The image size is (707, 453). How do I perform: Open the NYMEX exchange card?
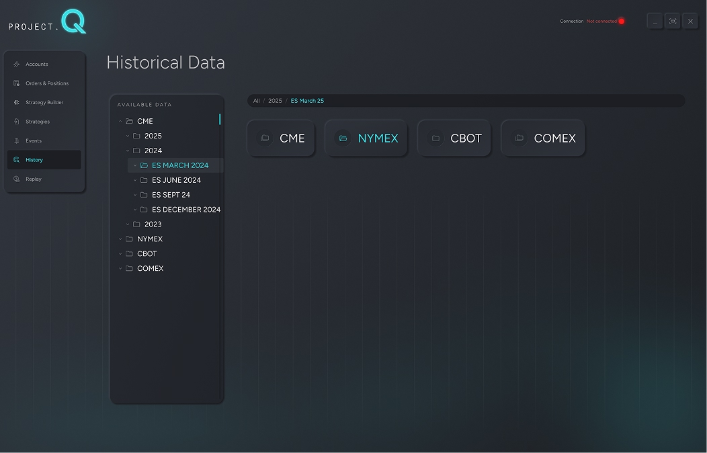tap(366, 138)
